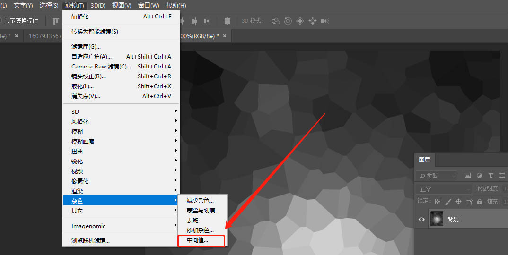The image size is (508, 255).
Task: Expand the 模糊画廊 submenu
Action: pos(121,141)
